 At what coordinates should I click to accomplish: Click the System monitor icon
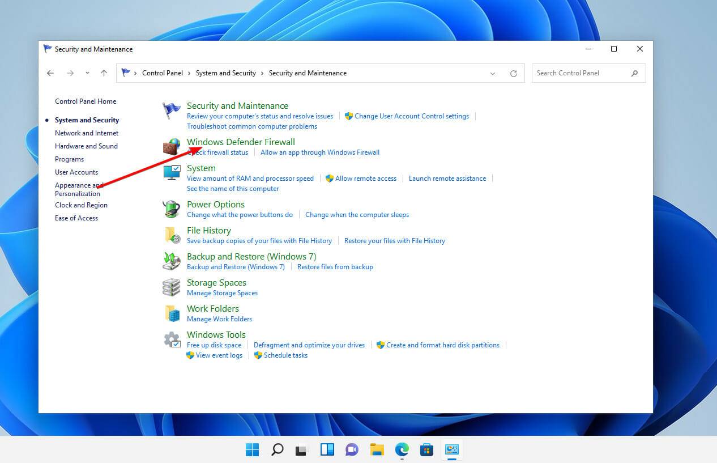[172, 172]
